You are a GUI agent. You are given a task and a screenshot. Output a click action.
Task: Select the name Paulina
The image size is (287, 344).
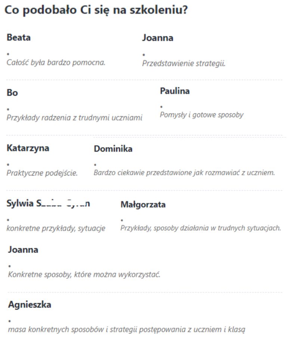[175, 91]
